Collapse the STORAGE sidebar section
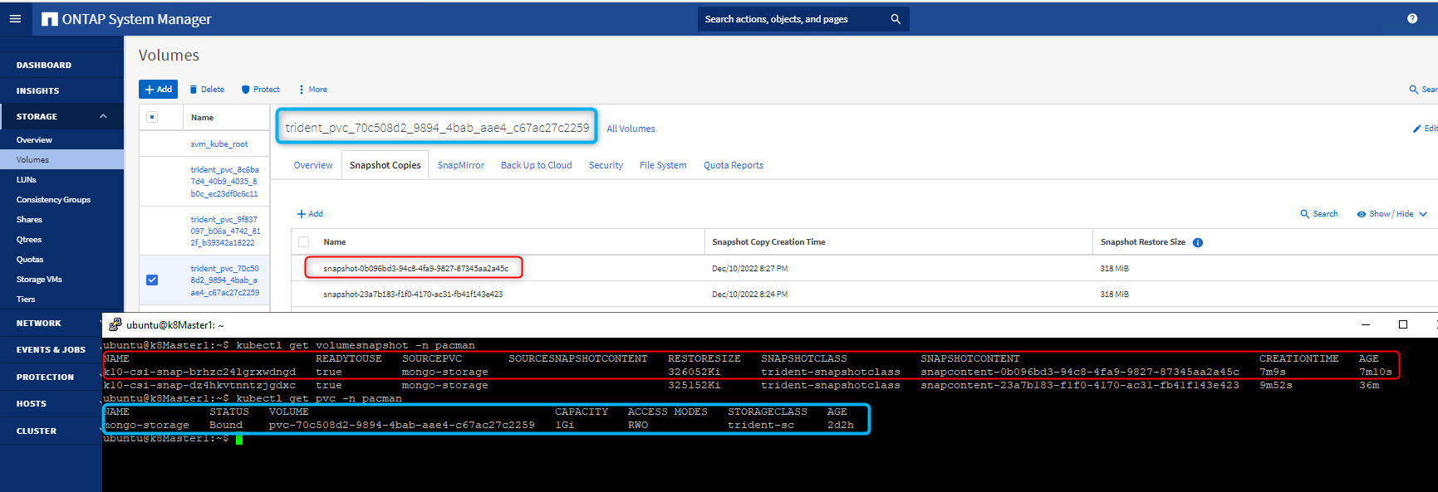1438x492 pixels. click(103, 116)
